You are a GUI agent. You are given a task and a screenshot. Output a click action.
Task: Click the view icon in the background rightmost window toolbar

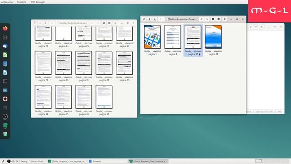point(251,27)
